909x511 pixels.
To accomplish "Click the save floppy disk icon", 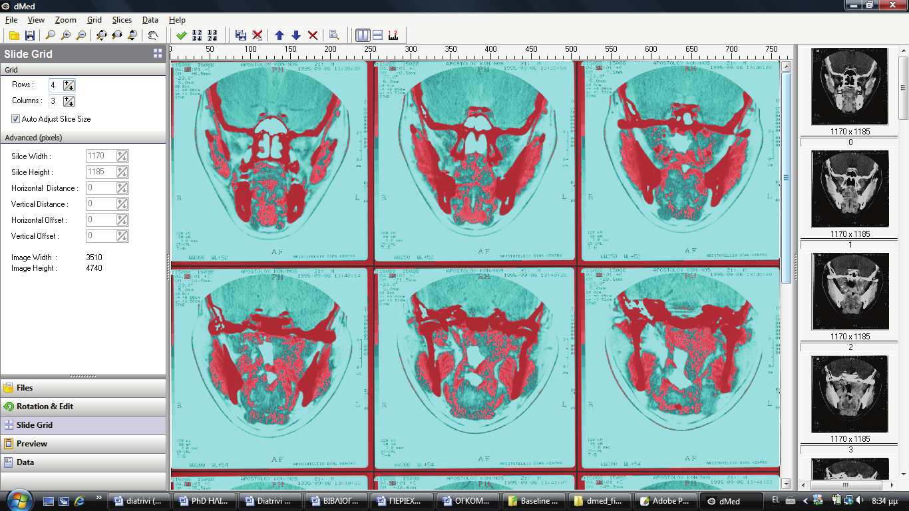I will pyautogui.click(x=29, y=35).
